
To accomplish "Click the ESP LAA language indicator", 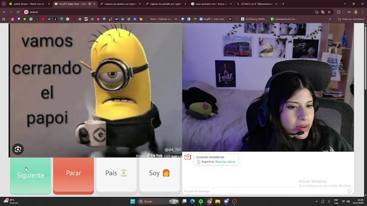I will (336, 201).
